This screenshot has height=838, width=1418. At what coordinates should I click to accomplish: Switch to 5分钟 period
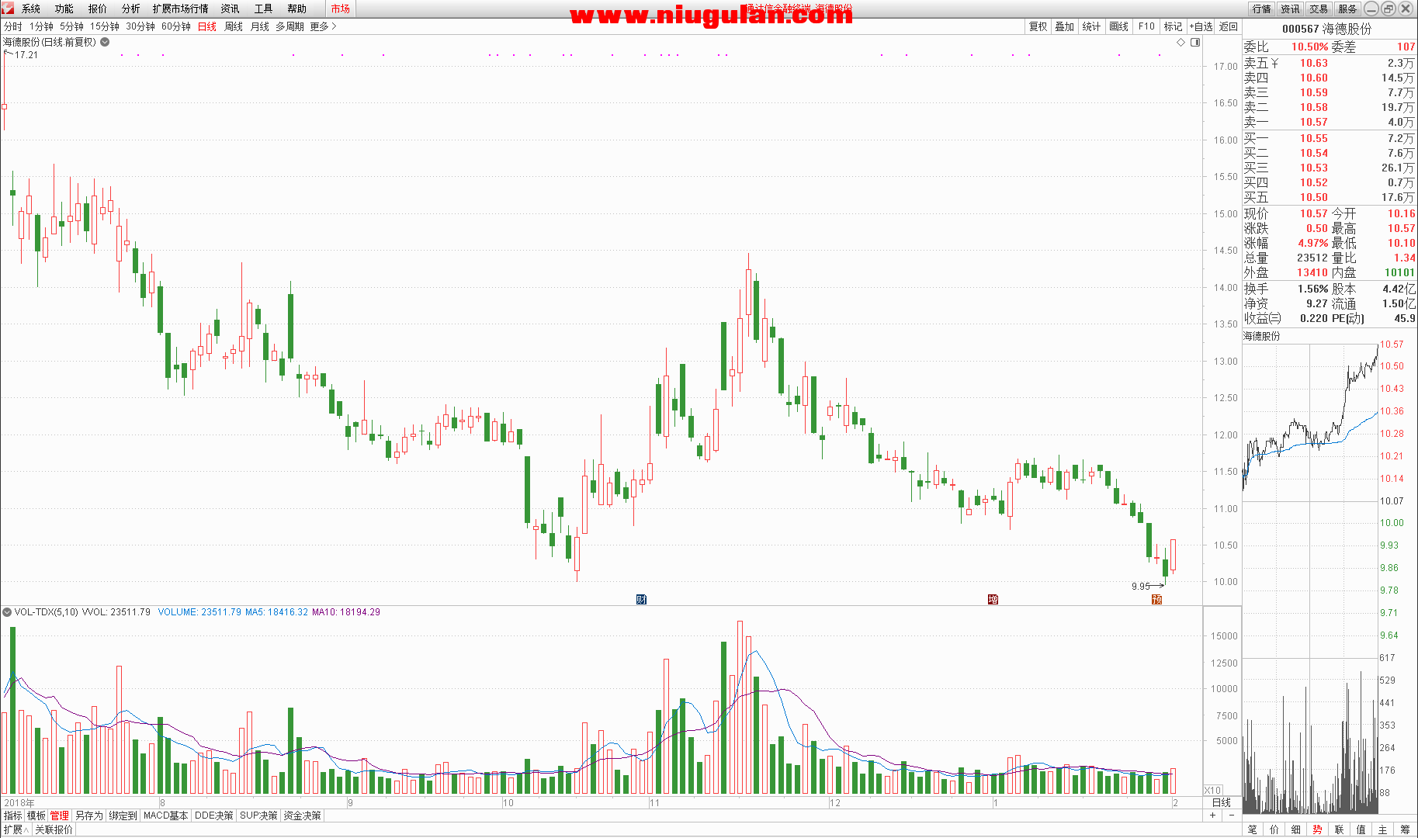pyautogui.click(x=71, y=26)
